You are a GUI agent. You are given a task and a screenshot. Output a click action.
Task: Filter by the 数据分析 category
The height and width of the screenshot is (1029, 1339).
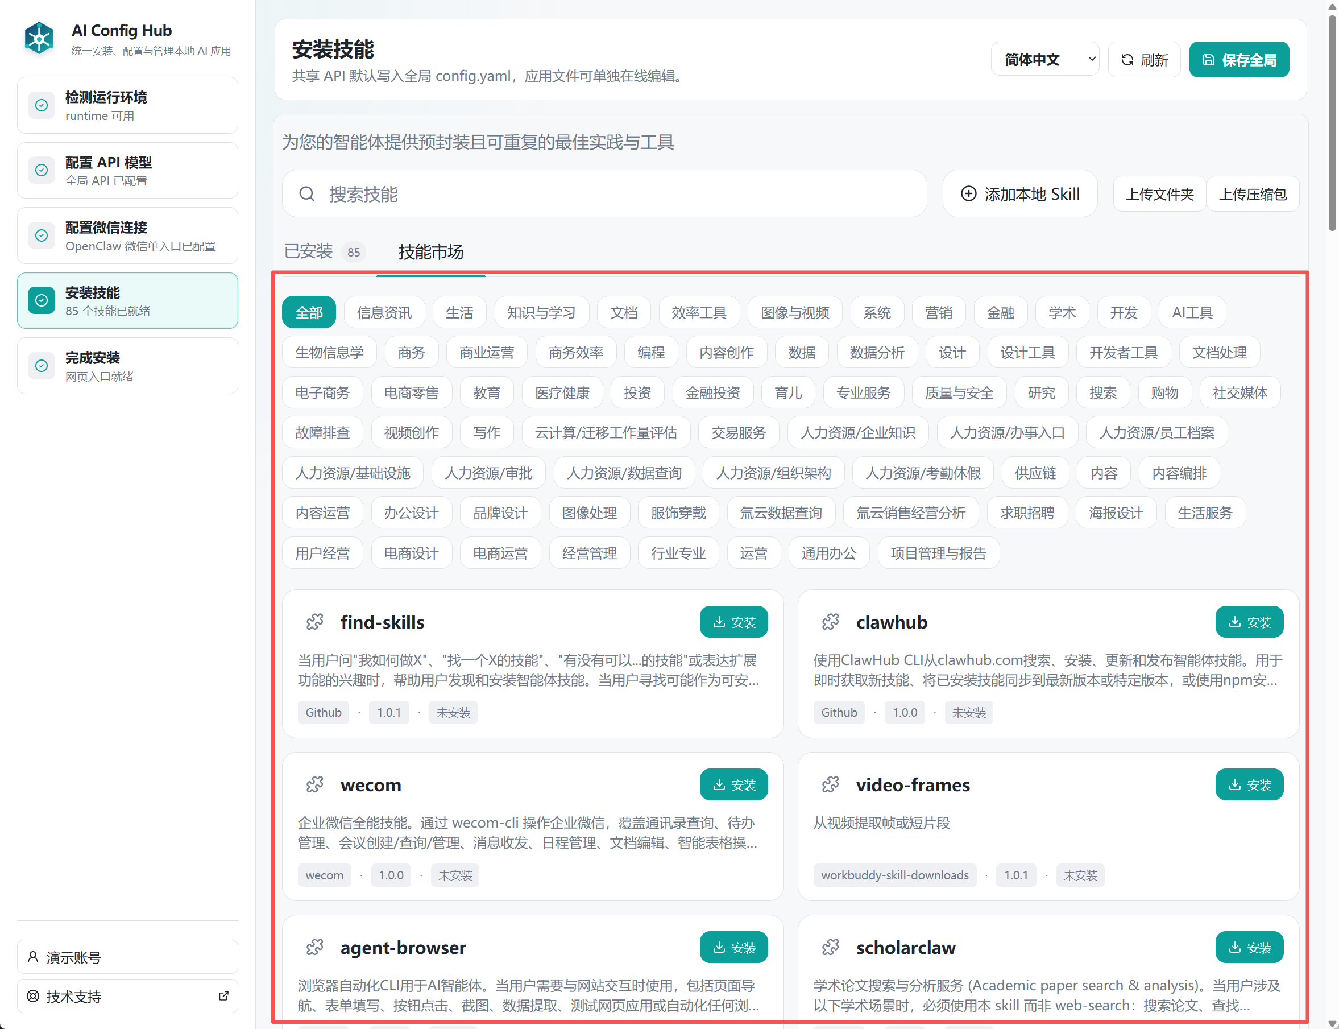pos(877,352)
